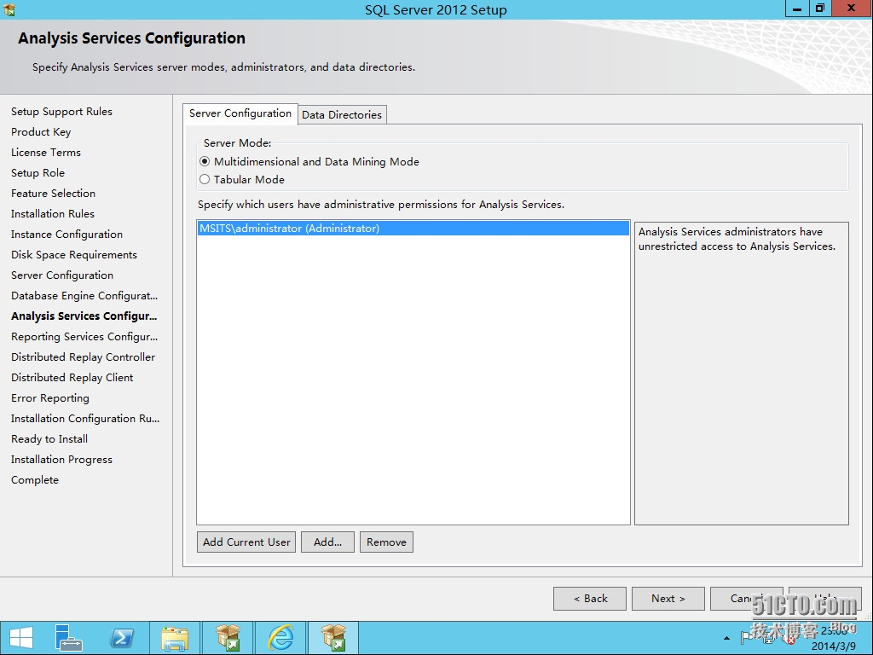This screenshot has height=655, width=873.
Task: Click Distributed Replay Client step
Action: click(72, 378)
